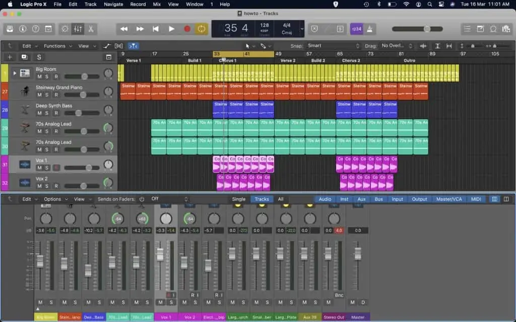516x322 pixels.
Task: Open Quick Help question mark button
Action: click(x=36, y=29)
